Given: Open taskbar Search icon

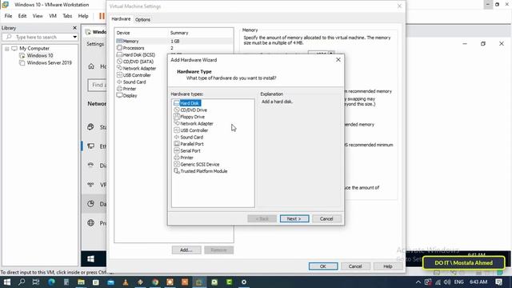Looking at the screenshot, I should pyautogui.click(x=22, y=282).
